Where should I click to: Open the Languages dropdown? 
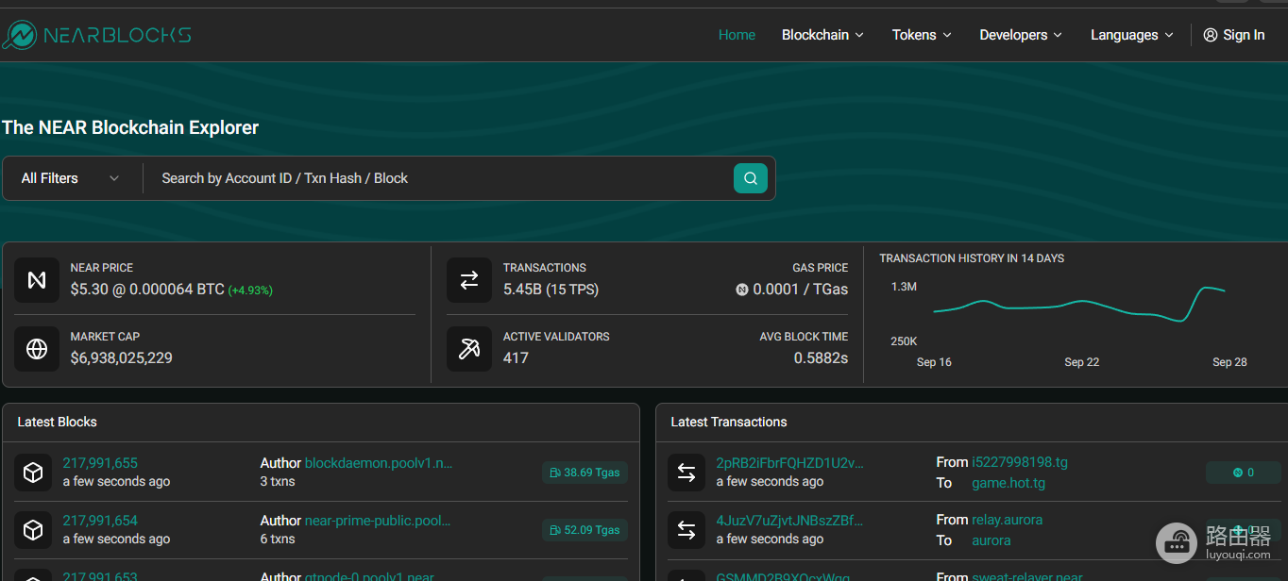pos(1132,35)
